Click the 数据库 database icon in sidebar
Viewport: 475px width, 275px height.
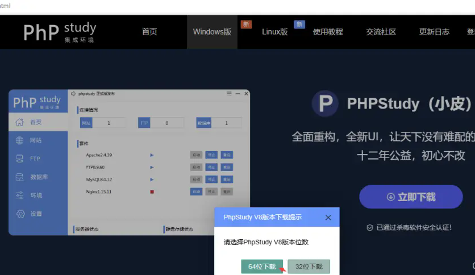(20, 177)
